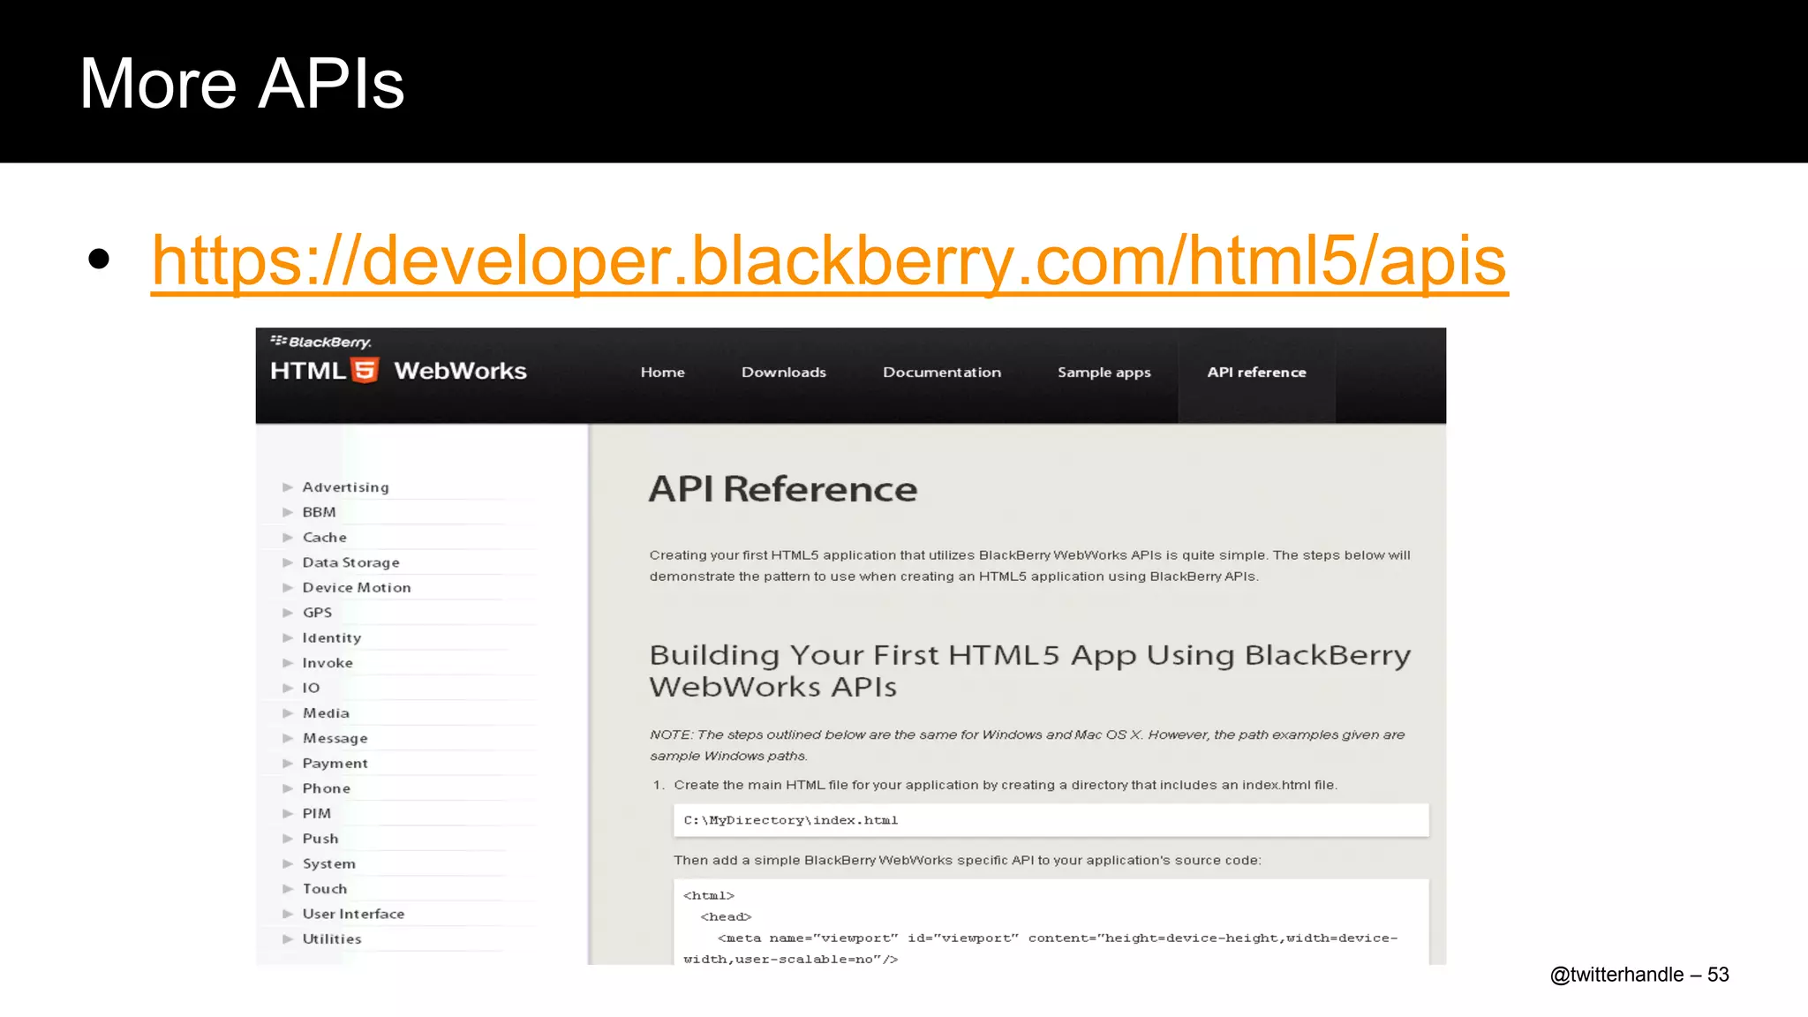Expand the Media tree arrow
Image resolution: width=1808 pixels, height=1017 pixels.
[288, 713]
